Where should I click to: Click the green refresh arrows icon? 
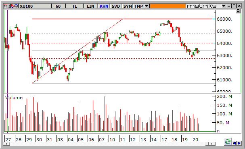click(x=228, y=142)
